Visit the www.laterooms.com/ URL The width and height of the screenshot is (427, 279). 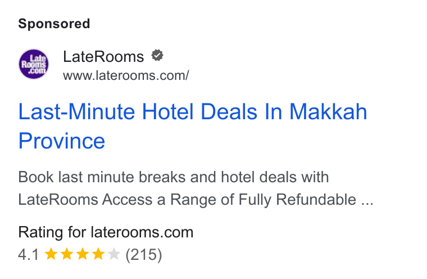coord(126,75)
